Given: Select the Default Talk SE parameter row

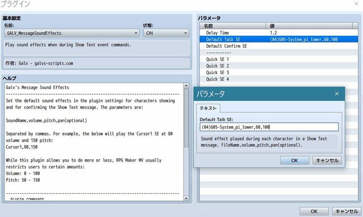Looking at the screenshot, I should (278, 39).
